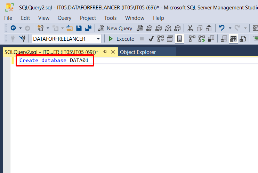Click the SSMS application icon in title bar
The height and width of the screenshot is (173, 258).
pyautogui.click(x=9, y=7)
